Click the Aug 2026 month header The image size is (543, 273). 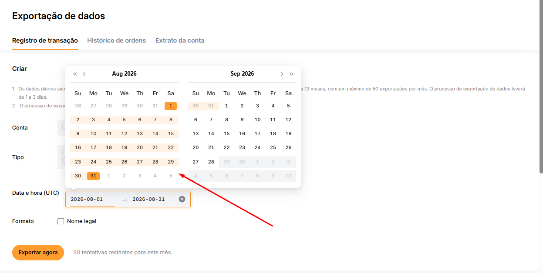click(x=124, y=74)
